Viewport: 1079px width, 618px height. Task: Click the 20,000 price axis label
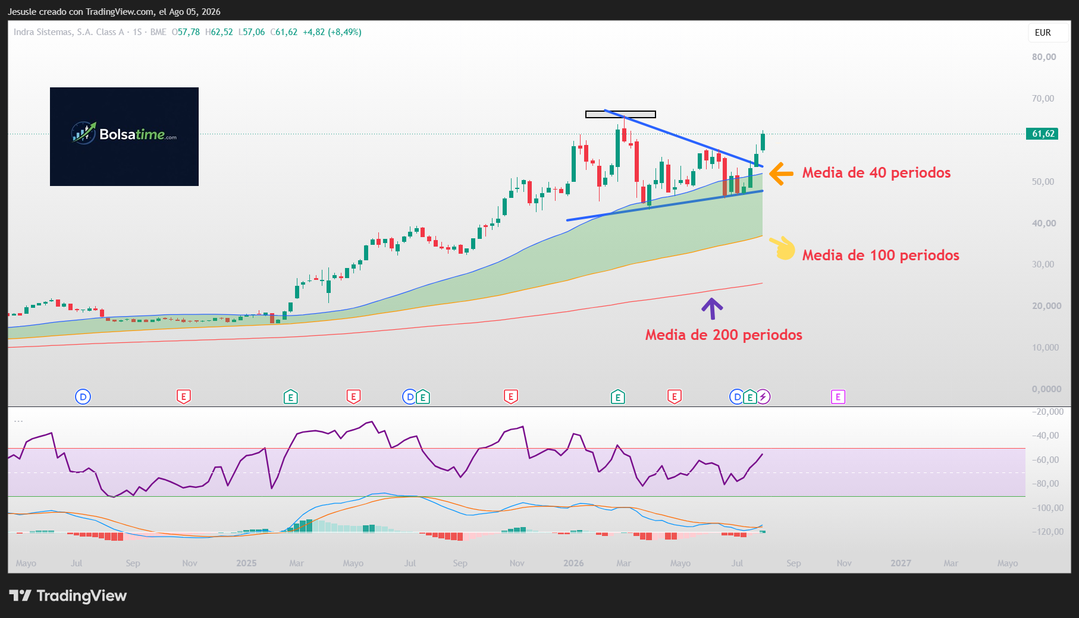(x=1046, y=306)
